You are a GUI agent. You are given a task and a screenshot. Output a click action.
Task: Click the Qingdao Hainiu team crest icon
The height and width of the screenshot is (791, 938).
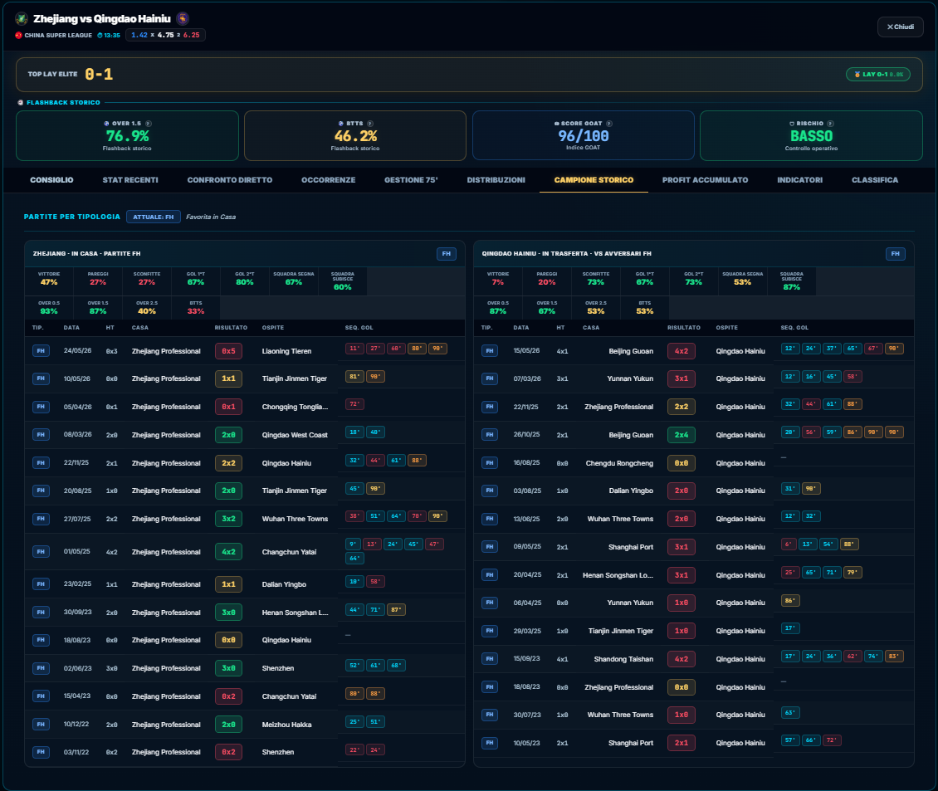183,18
